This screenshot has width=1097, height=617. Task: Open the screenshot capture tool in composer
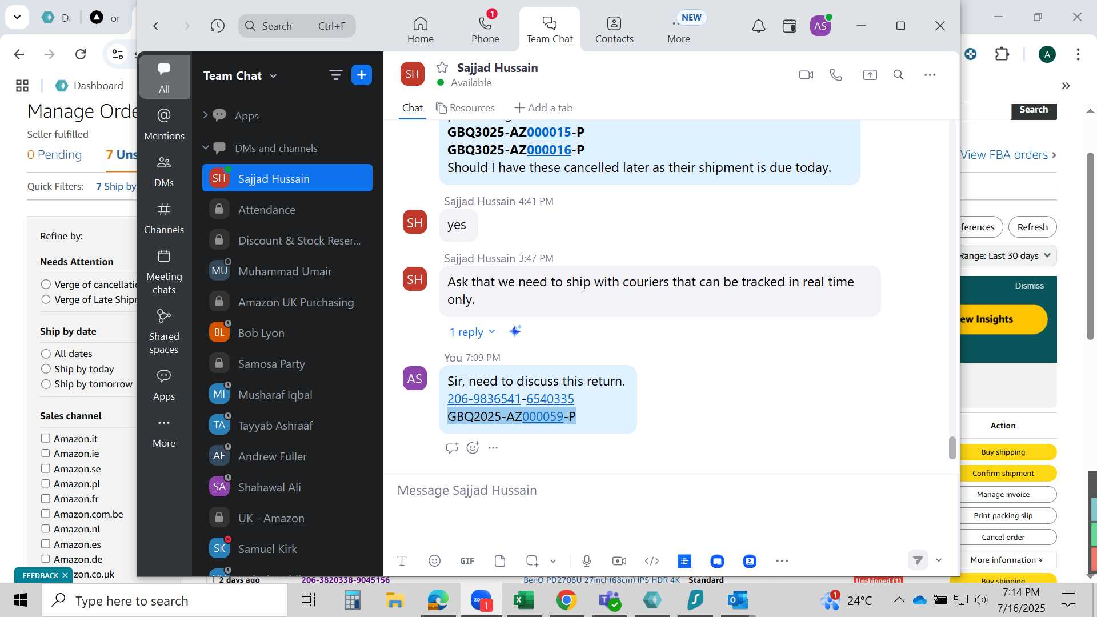click(532, 561)
